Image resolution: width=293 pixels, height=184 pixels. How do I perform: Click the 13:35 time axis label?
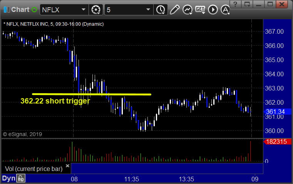pos(186,179)
